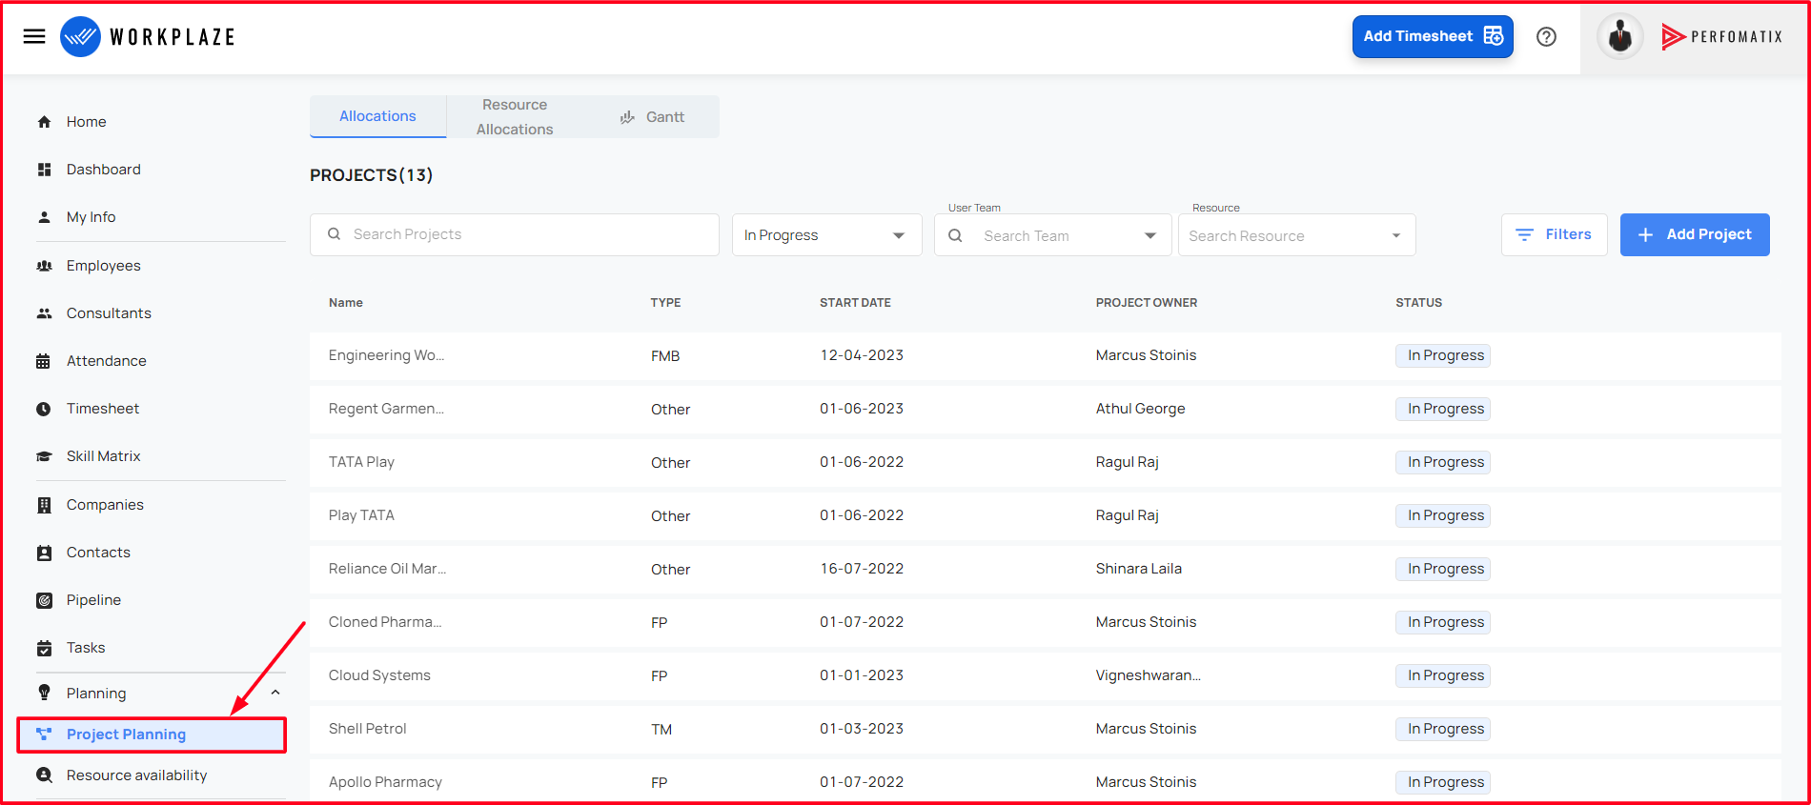Open the Filters button
1811x805 pixels.
1554,234
